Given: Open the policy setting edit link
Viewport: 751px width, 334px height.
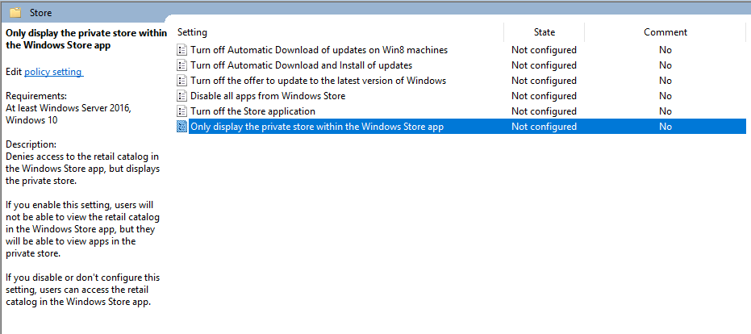Looking at the screenshot, I should click(53, 72).
